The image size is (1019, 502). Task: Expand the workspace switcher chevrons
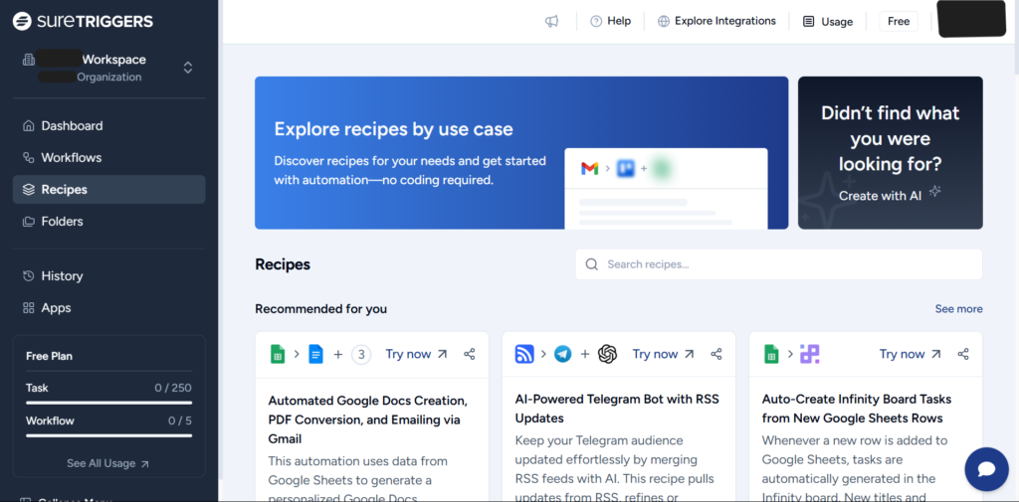point(188,68)
